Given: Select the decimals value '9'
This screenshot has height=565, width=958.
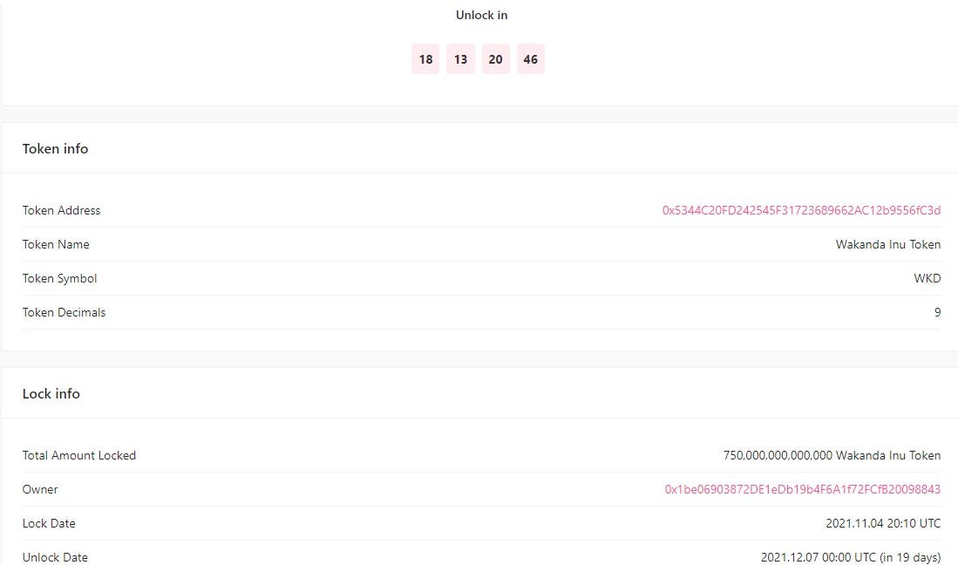Looking at the screenshot, I should 937,312.
